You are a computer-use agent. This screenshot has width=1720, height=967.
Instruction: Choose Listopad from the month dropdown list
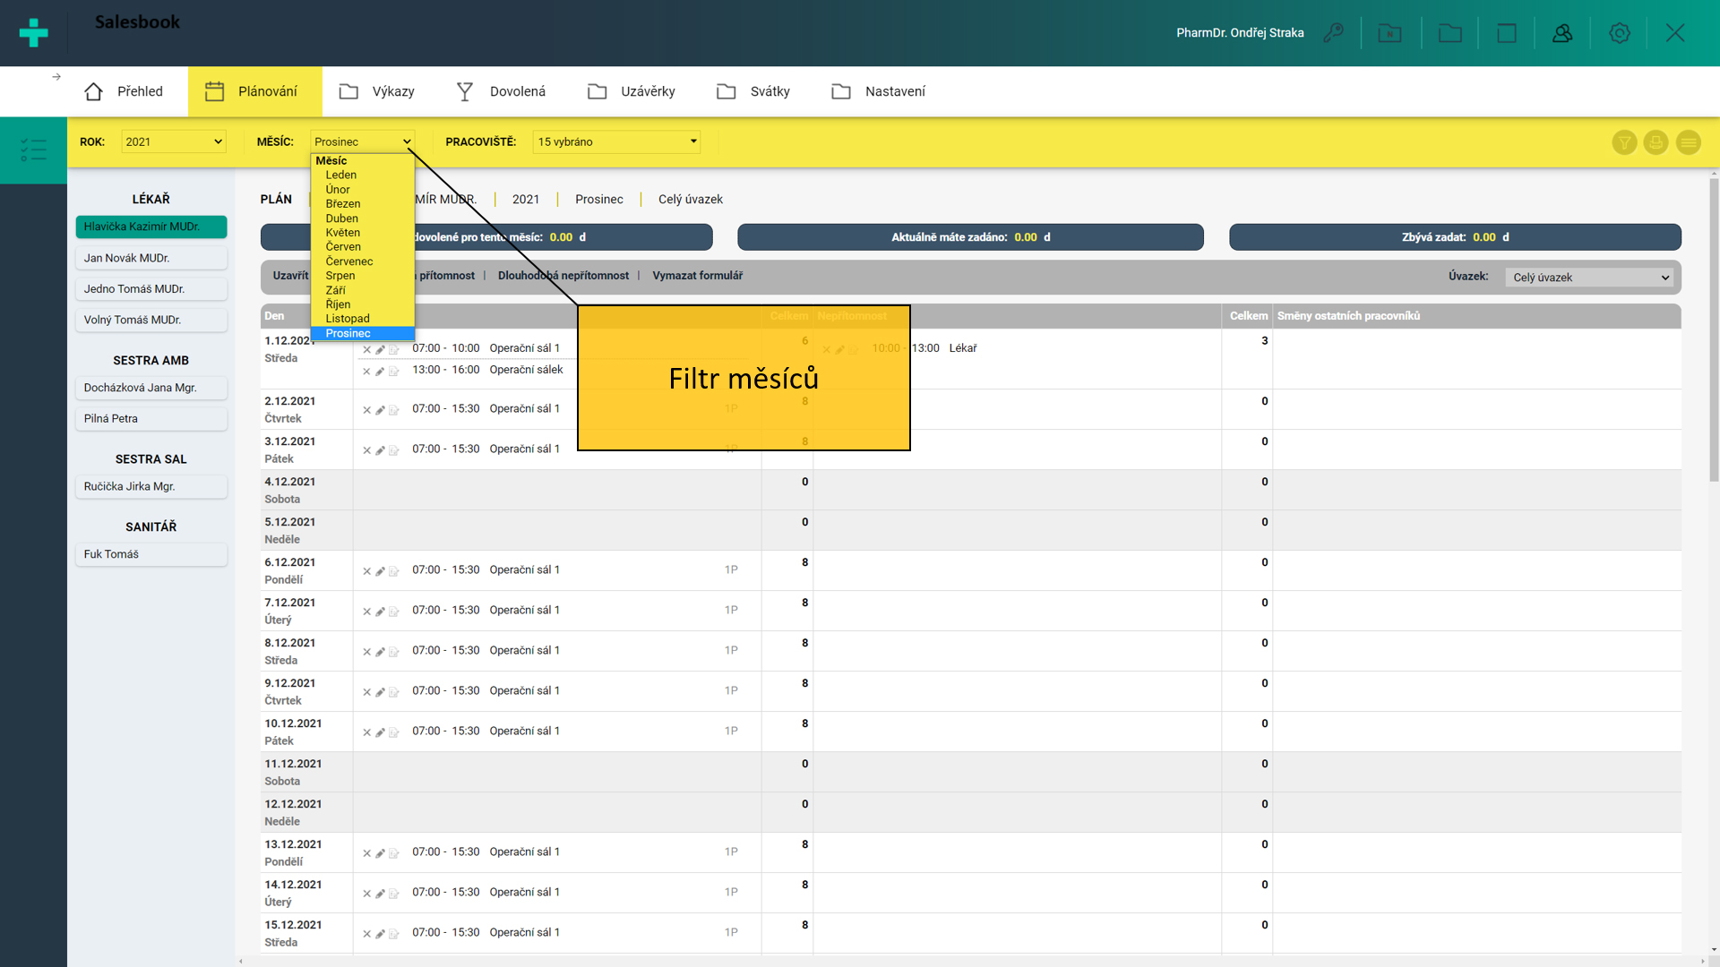(x=348, y=319)
